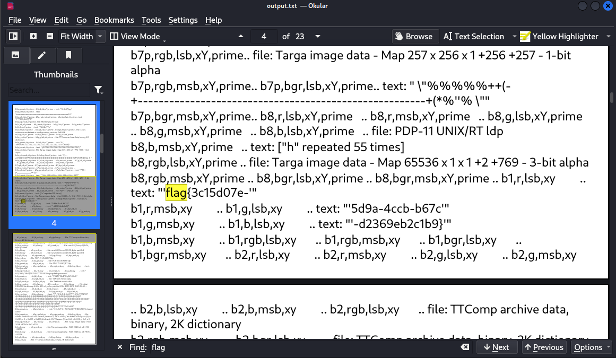Click Next to find next match
This screenshot has height=358, width=616.
tap(497, 347)
